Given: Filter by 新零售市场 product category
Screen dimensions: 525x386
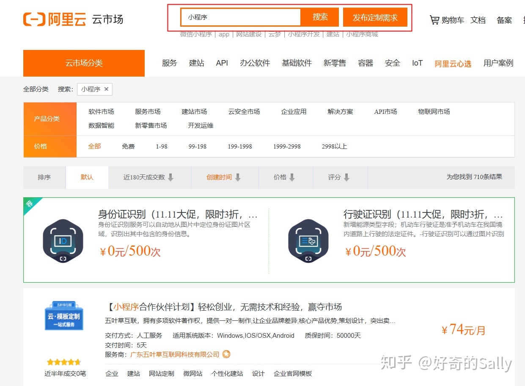Looking at the screenshot, I should point(151,126).
